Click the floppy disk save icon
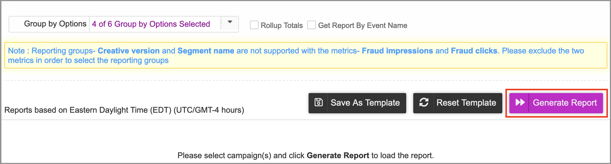The image size is (611, 164). (318, 103)
